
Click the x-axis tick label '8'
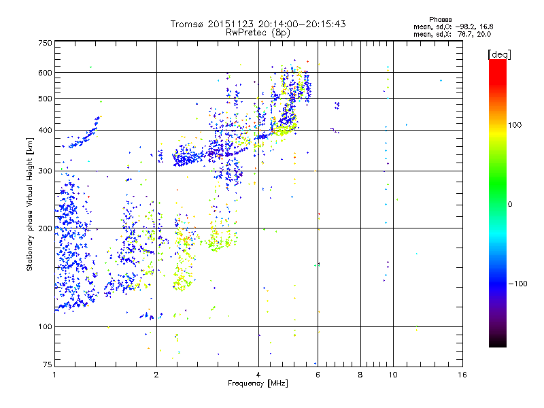point(360,375)
